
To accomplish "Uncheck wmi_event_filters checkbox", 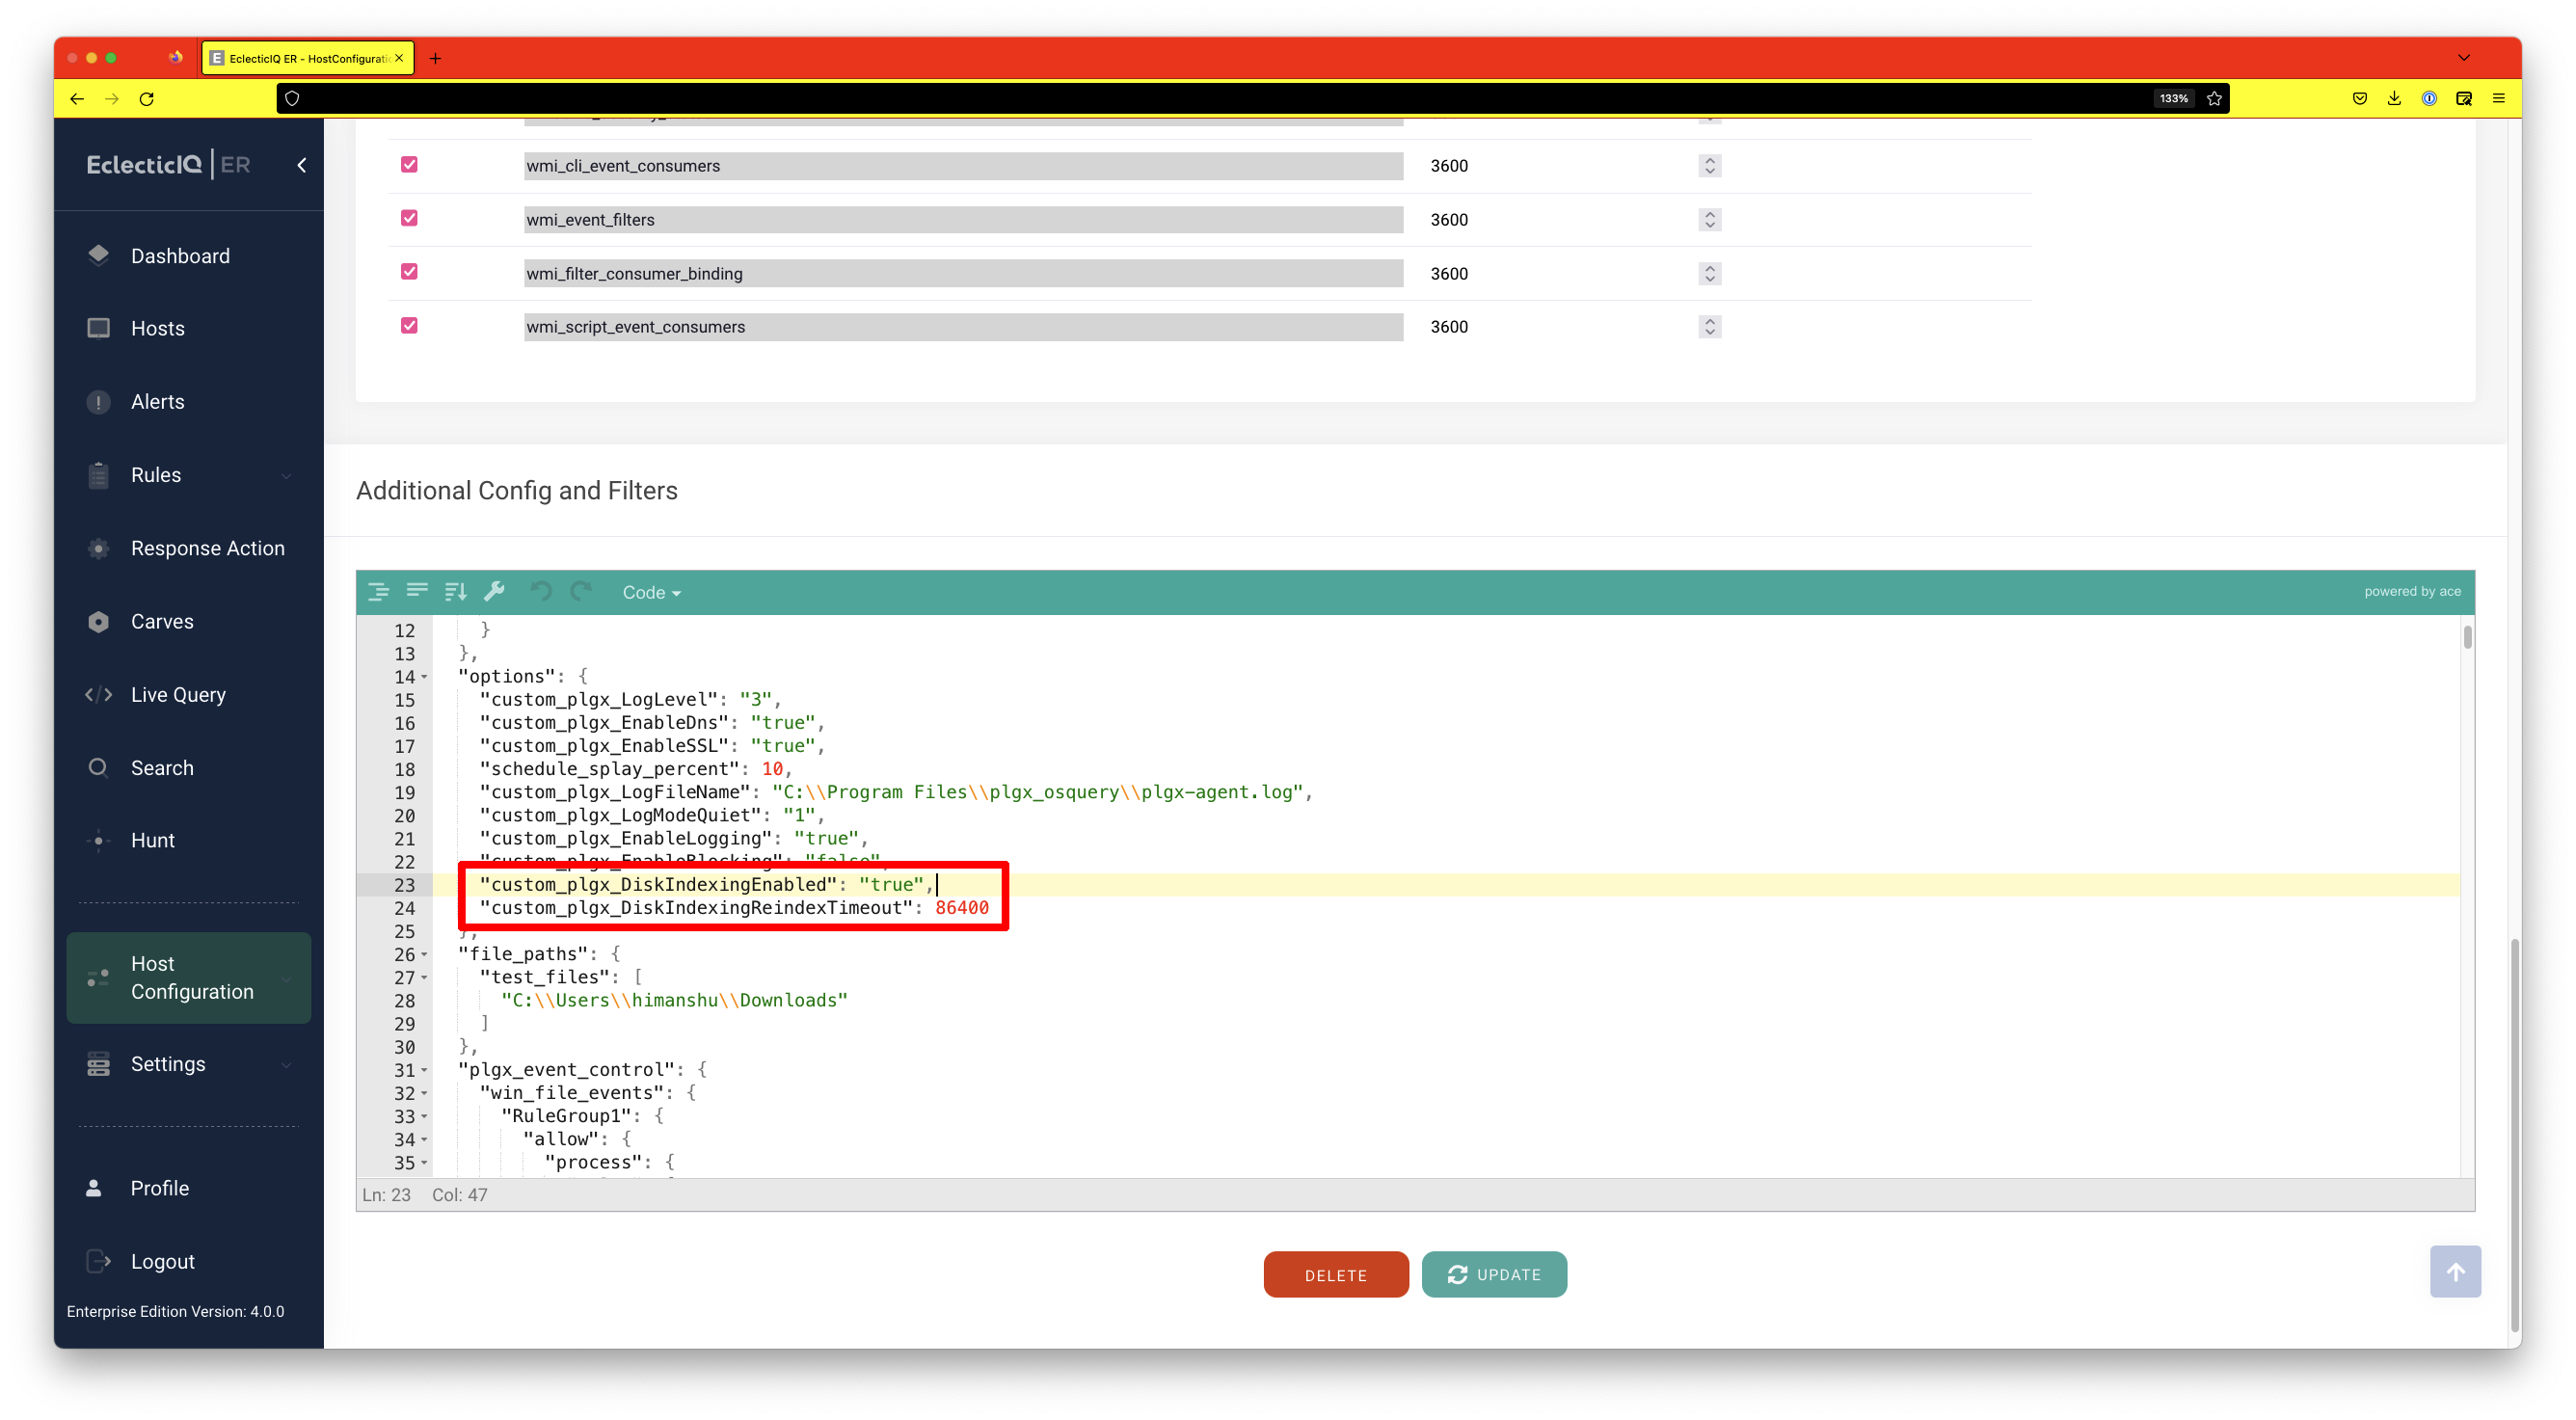I will tap(409, 218).
